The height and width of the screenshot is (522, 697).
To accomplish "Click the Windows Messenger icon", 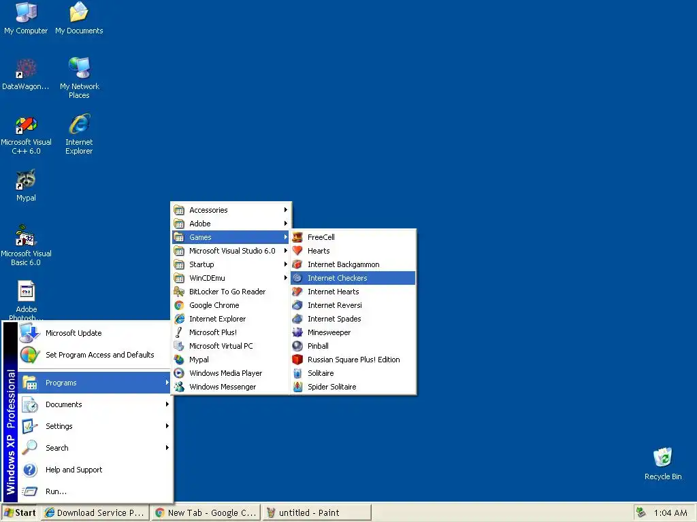I will 179,387.
